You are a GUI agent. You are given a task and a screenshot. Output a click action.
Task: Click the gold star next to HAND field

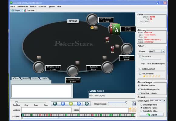click(130, 109)
